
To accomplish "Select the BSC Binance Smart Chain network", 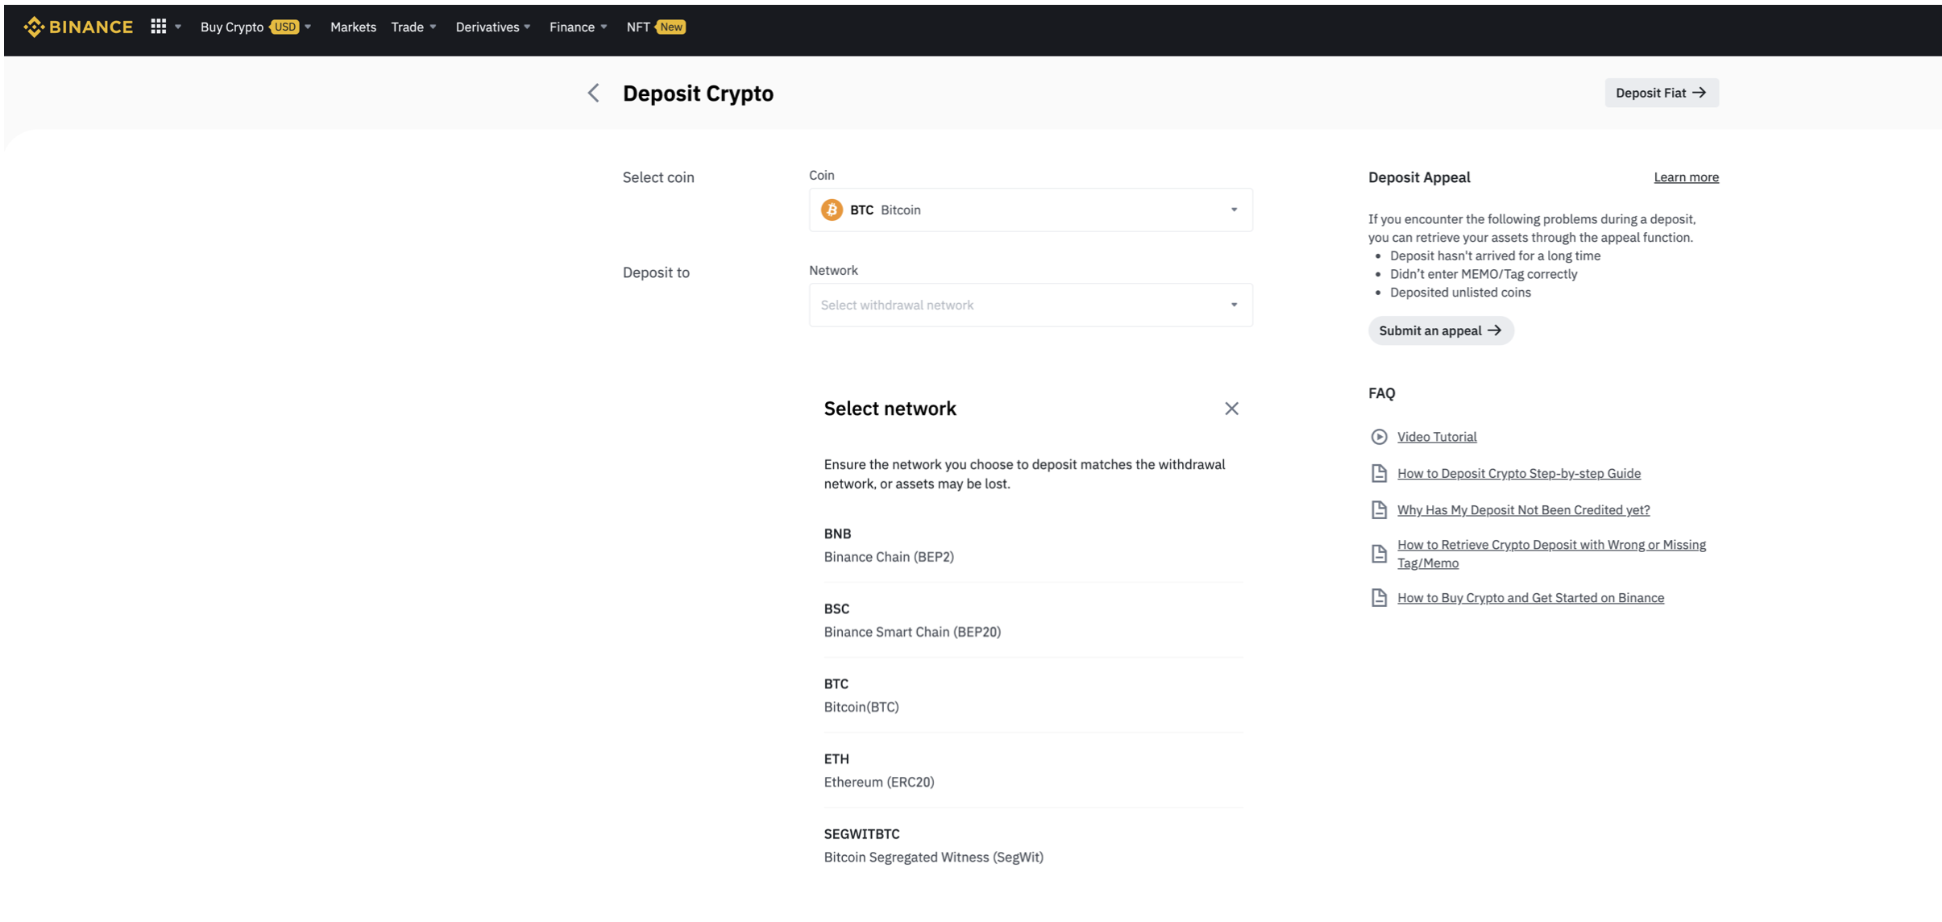I will pos(1033,620).
